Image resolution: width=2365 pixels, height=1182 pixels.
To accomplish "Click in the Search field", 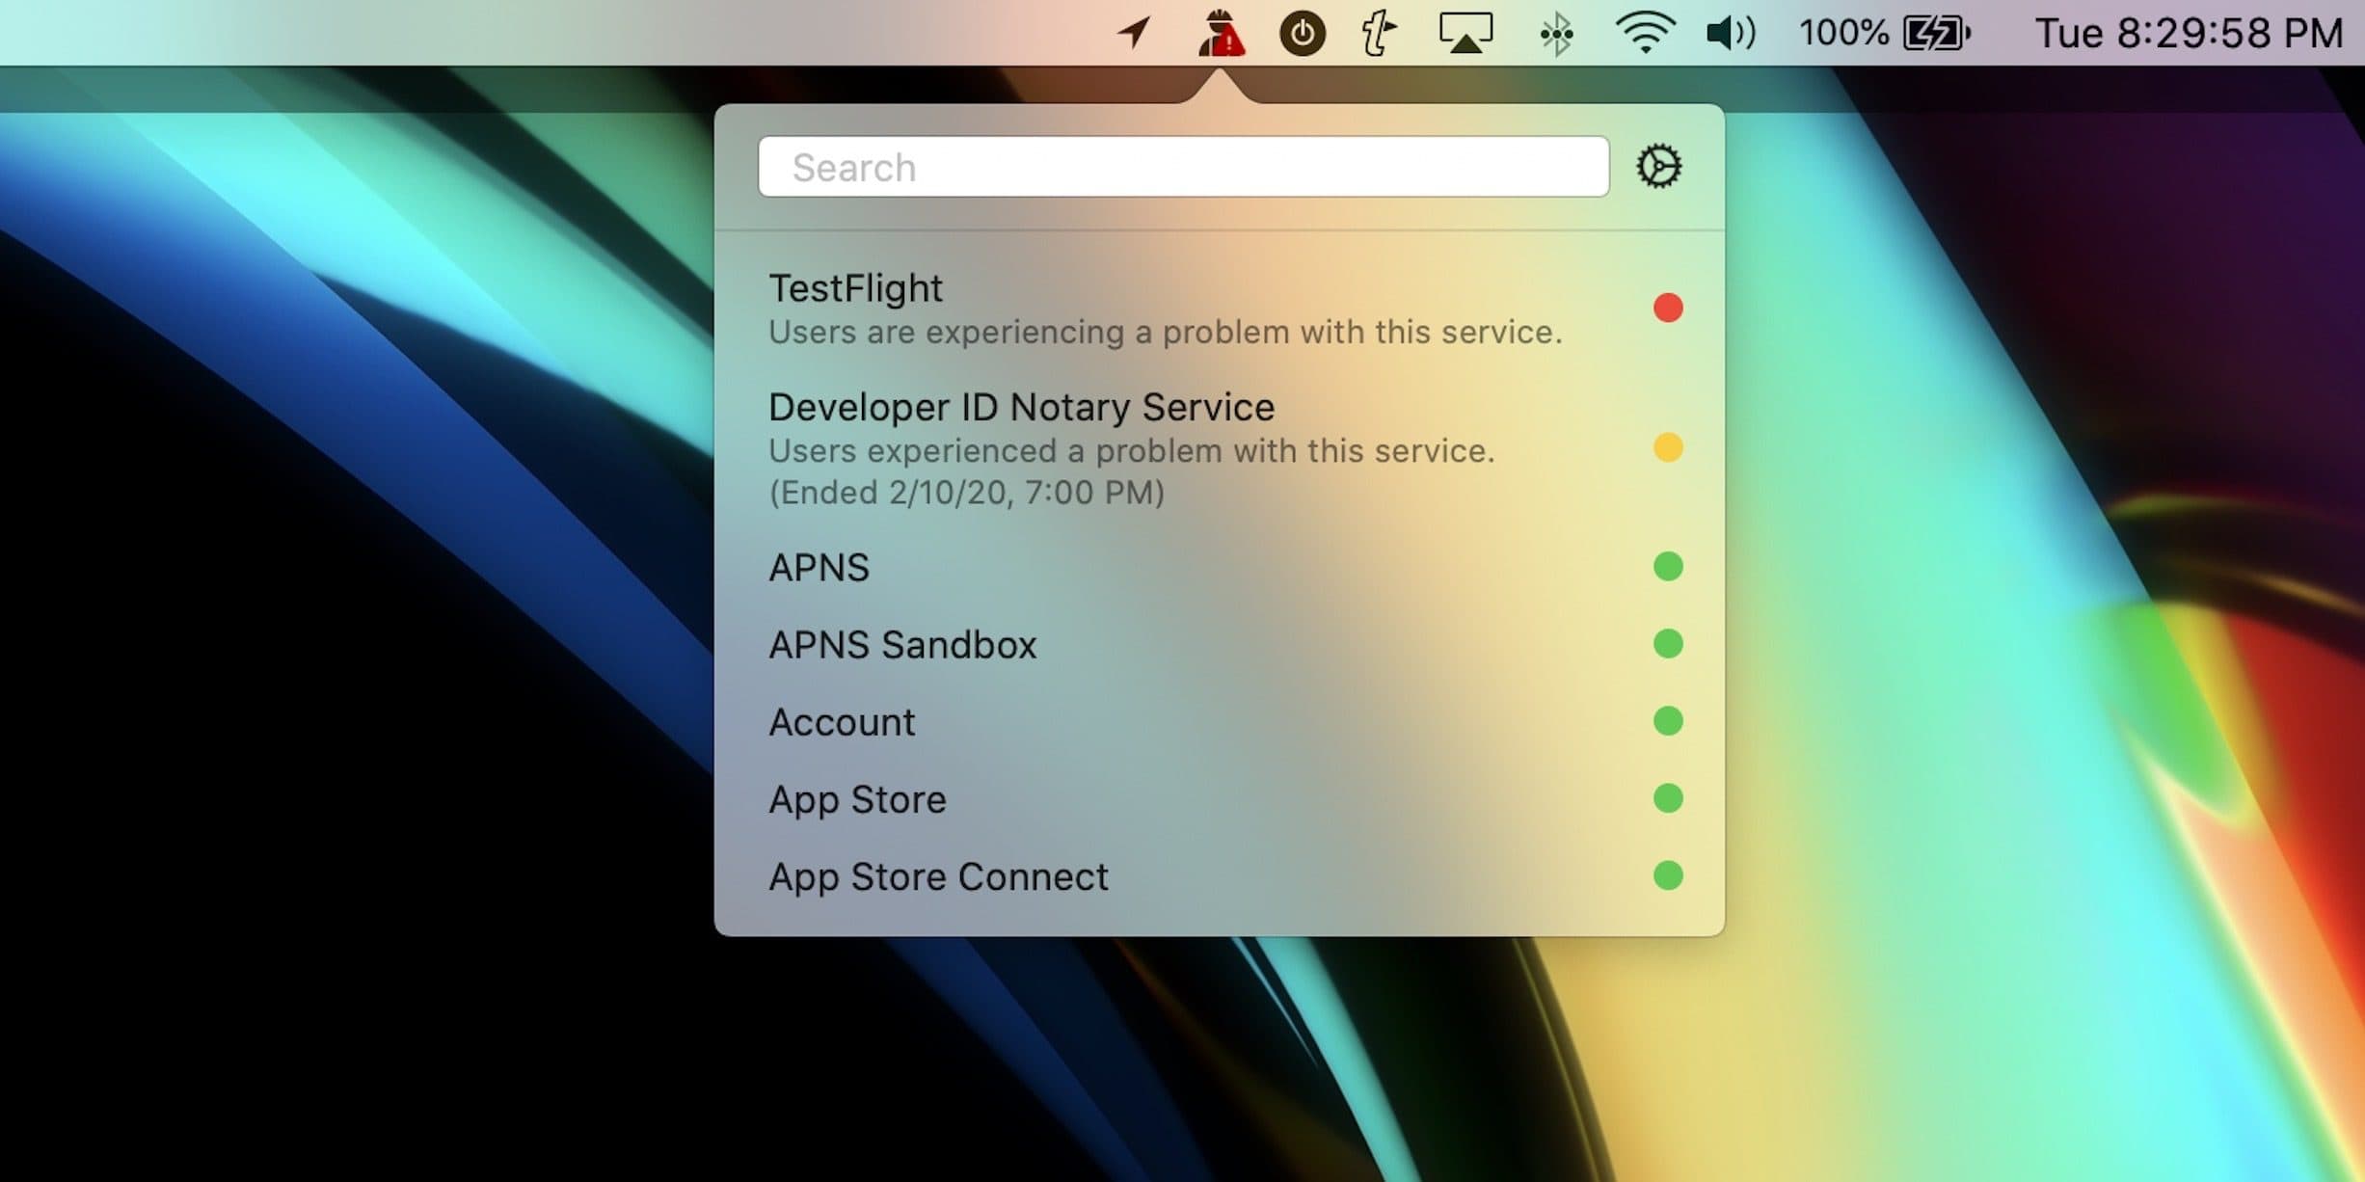I will [1183, 167].
